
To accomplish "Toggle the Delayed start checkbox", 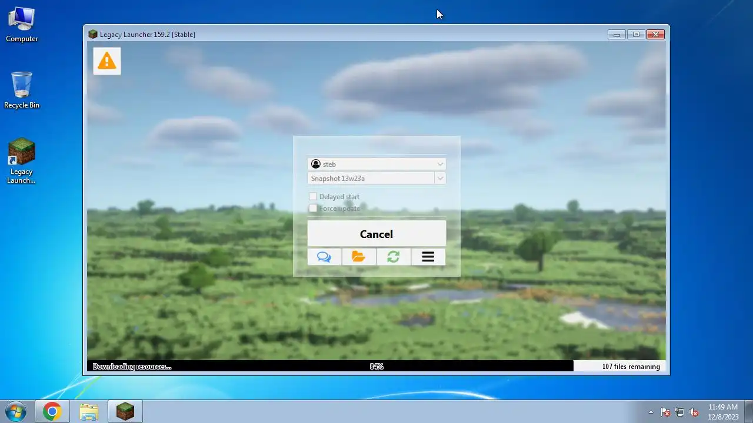I will point(313,196).
